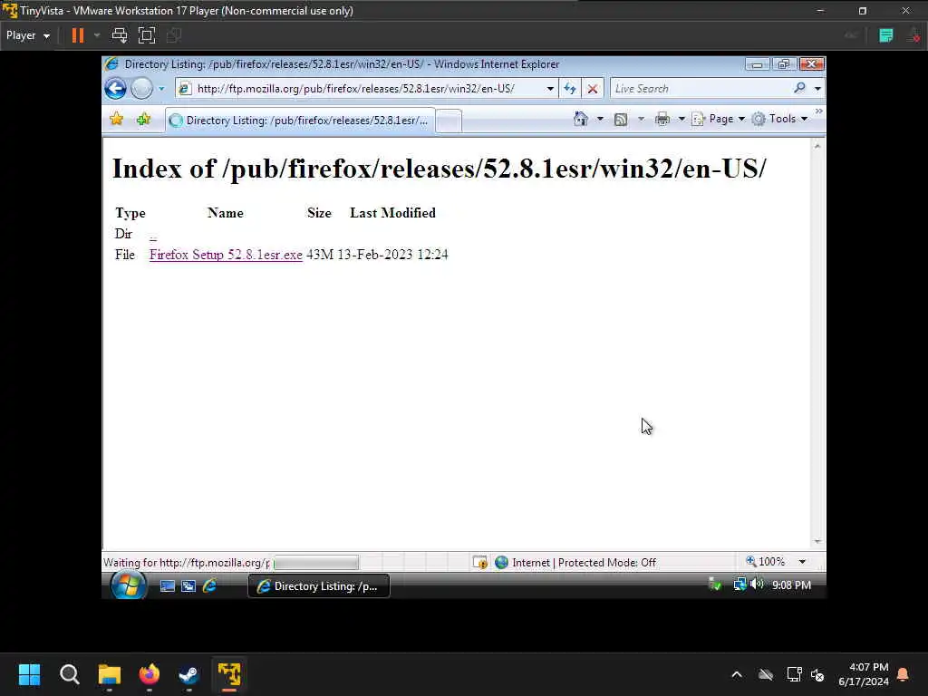Select Directory Listing taskbar button in Vista
This screenshot has height=696, width=928.
pyautogui.click(x=318, y=586)
